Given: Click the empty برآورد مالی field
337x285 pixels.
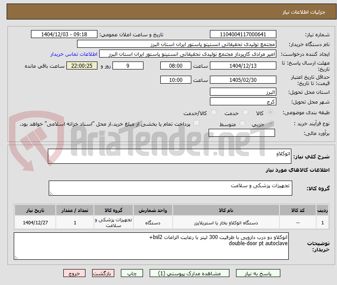Looking at the screenshot, I should tap(242, 133).
